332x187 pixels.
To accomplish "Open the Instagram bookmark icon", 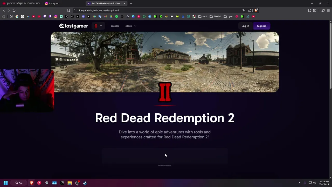I will tap(56, 16).
